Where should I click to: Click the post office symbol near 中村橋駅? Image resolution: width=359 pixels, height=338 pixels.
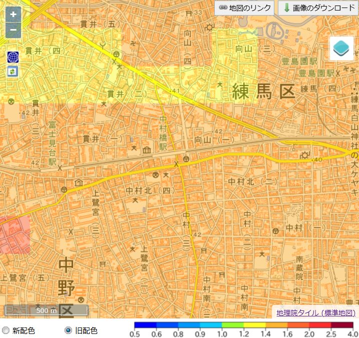click(186, 159)
